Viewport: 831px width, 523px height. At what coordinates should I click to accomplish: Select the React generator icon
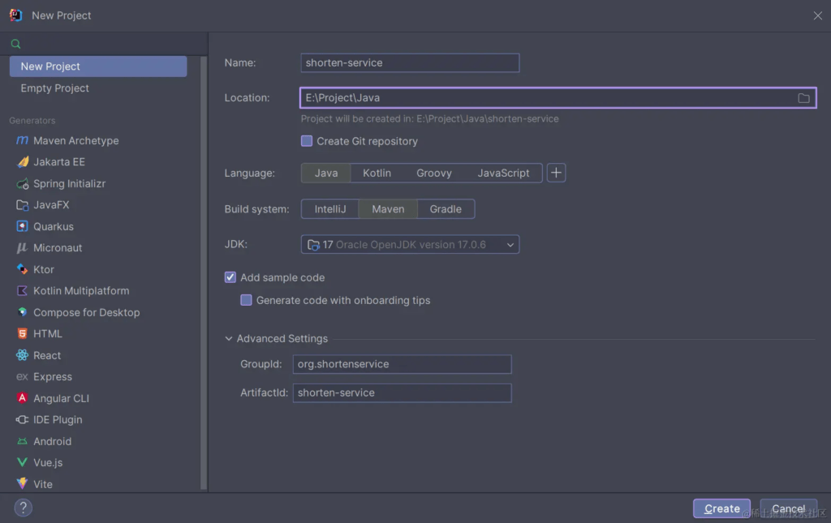click(x=22, y=356)
